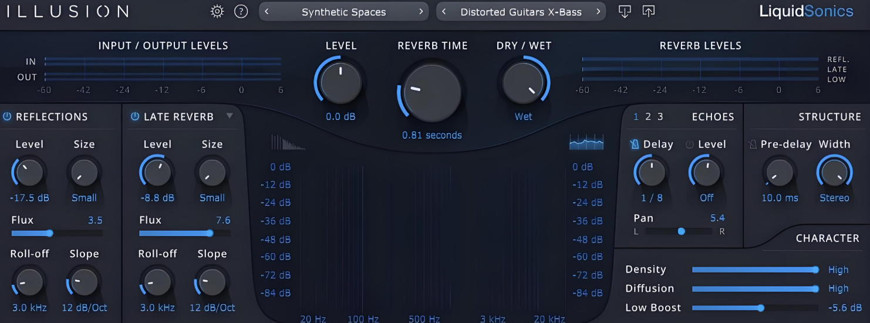Click the Low Boost slider
Screen dimensions: 870x323
pyautogui.click(x=755, y=308)
